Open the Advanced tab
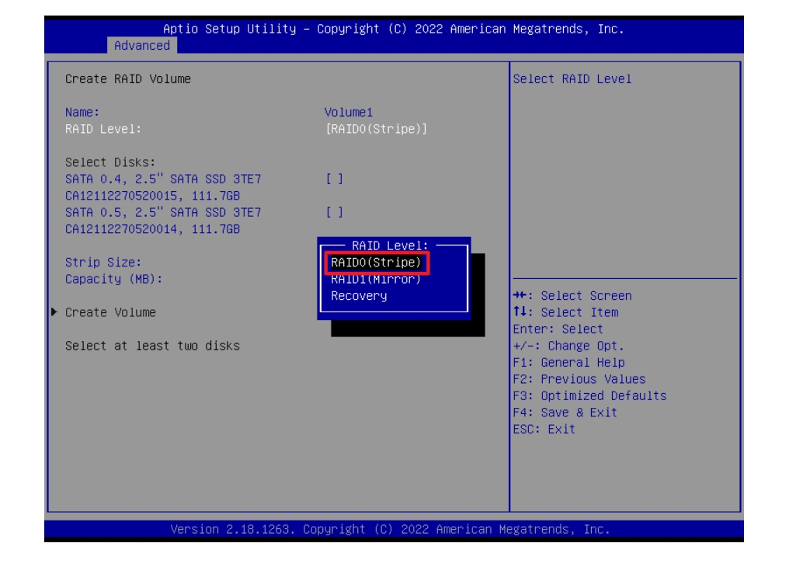Image resolution: width=789 pixels, height=564 pixels. pyautogui.click(x=141, y=46)
